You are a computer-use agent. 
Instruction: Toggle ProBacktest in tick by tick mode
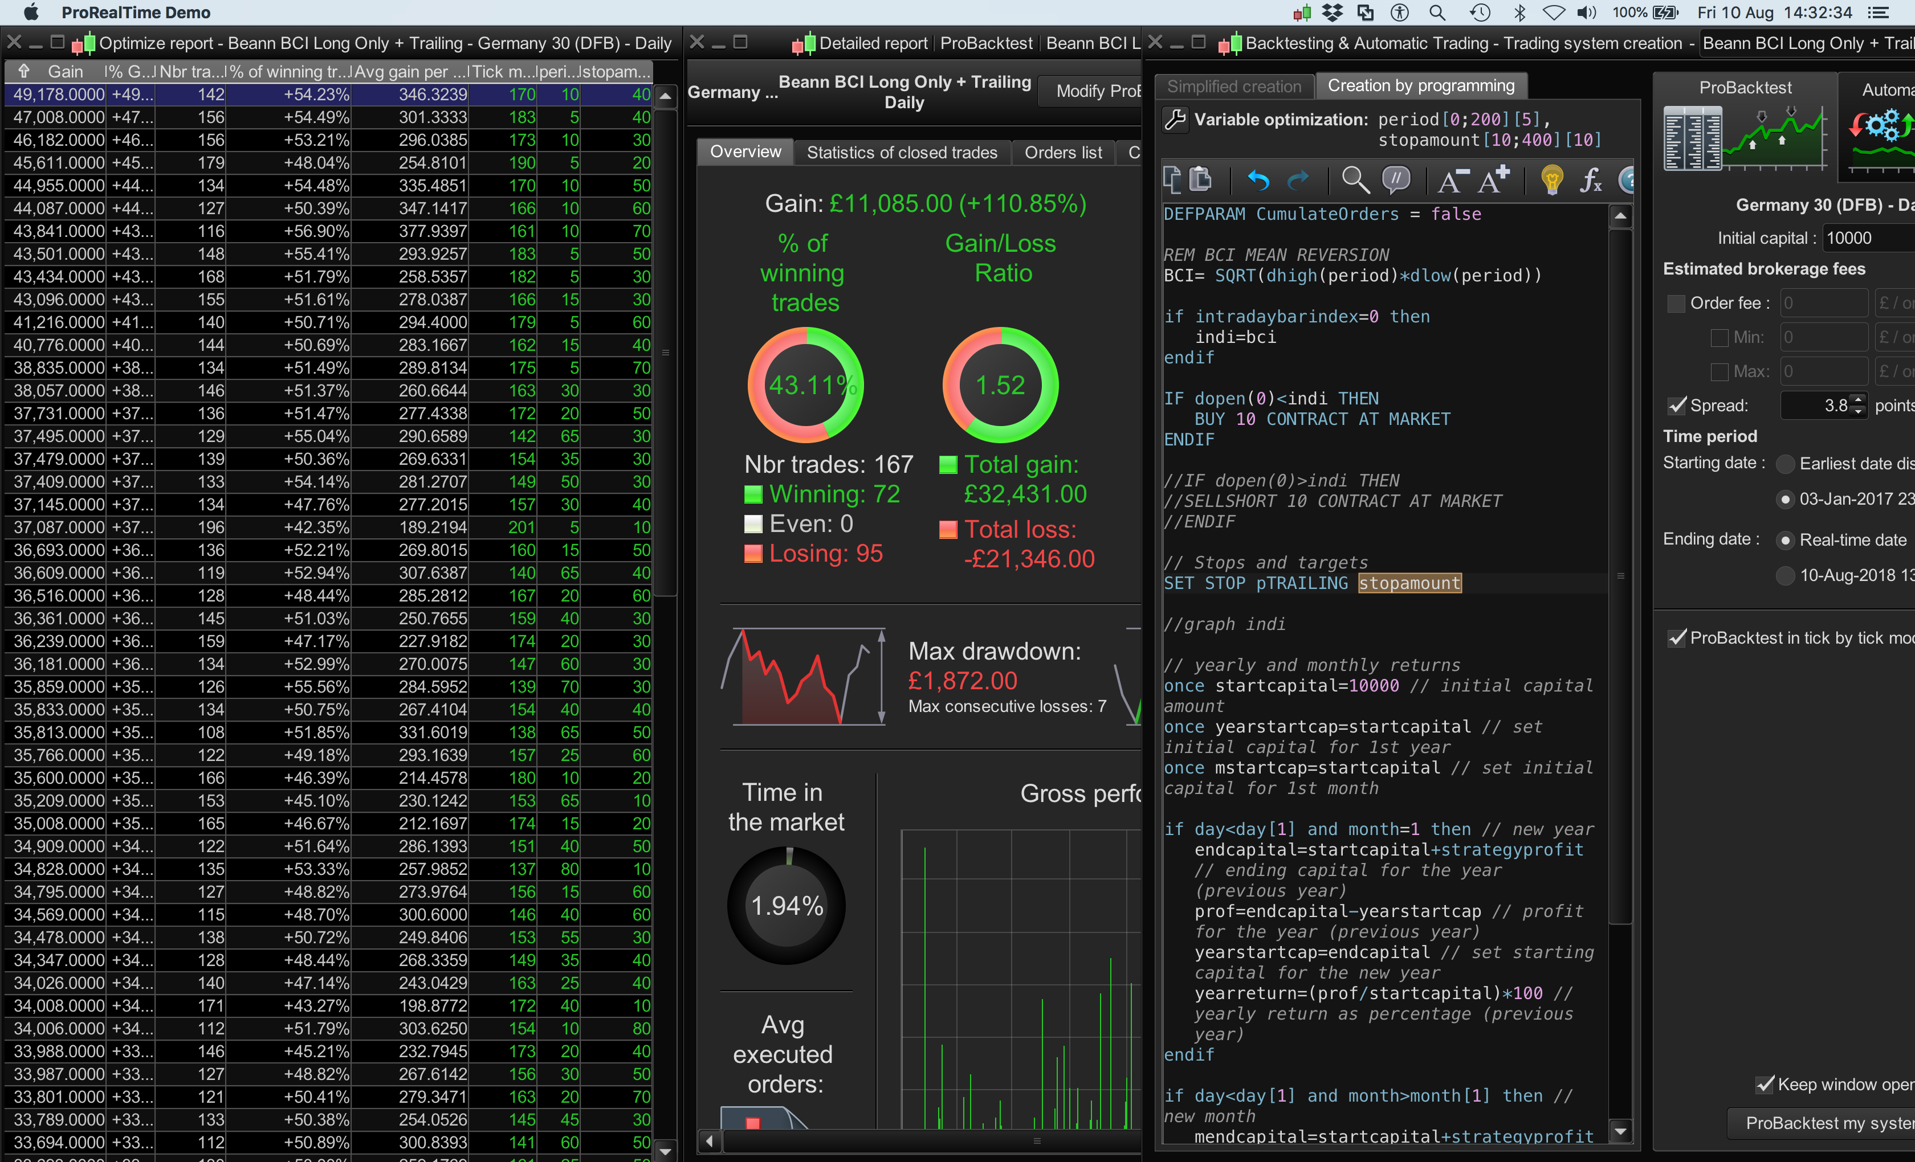(x=1676, y=638)
